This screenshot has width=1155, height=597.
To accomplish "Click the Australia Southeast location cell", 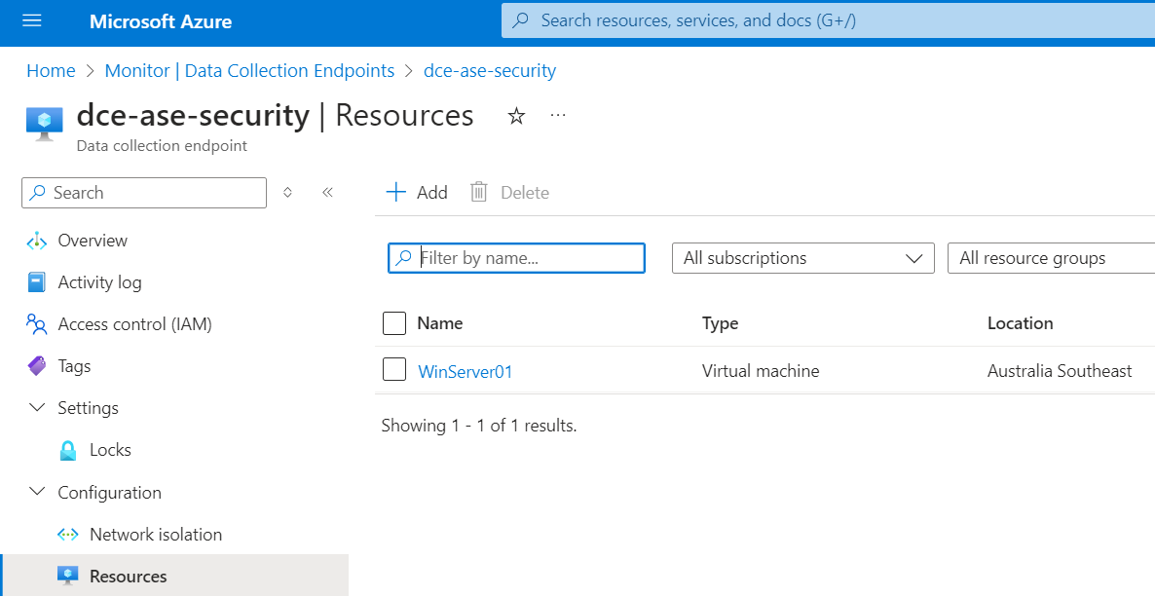I will pos(1060,371).
